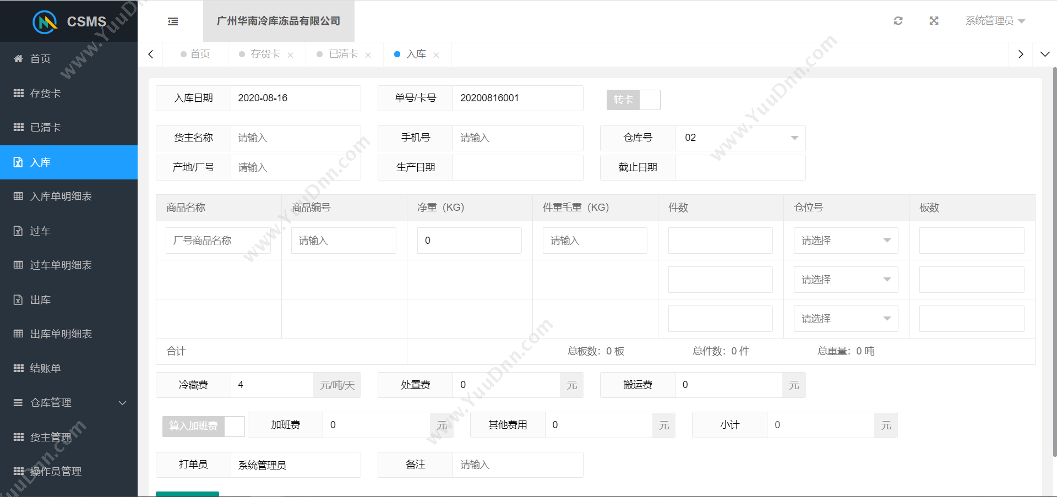Click the 厂号商品名称 input field
Viewport: 1057px width, 497px height.
coord(218,241)
